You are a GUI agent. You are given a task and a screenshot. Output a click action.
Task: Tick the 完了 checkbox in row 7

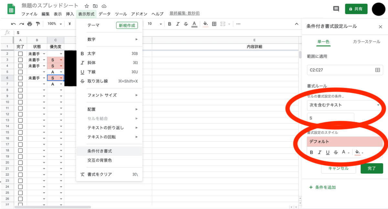20,84
